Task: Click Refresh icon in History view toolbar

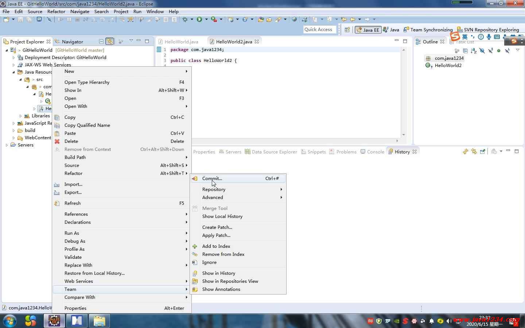Action: tap(466, 152)
